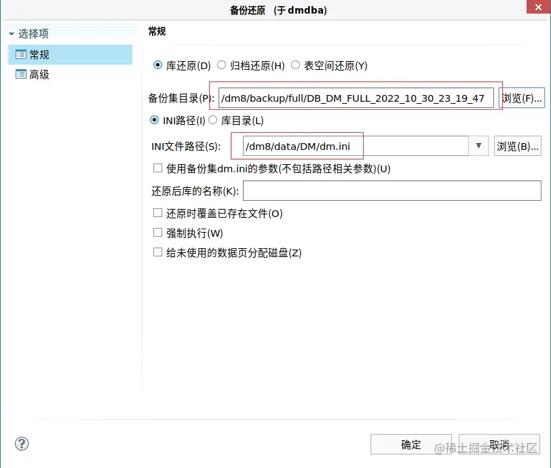551x468 pixels.
Task: Confirm restore with the 确定 button
Action: [411, 444]
